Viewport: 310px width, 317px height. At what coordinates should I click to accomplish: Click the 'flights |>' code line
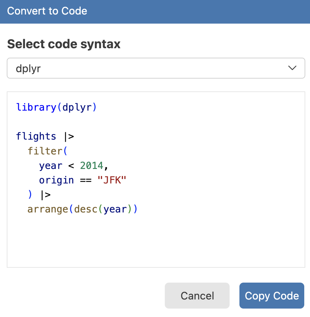[45, 136]
